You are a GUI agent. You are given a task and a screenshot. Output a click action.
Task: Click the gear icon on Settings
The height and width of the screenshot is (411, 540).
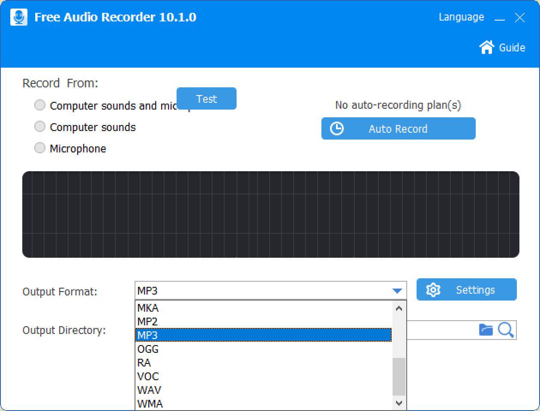(x=433, y=290)
